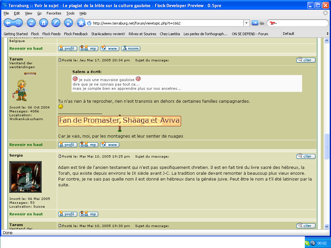Viewport: 331px width, 248px height.
Task: Open the Favorites menu
Action: tap(54, 13)
